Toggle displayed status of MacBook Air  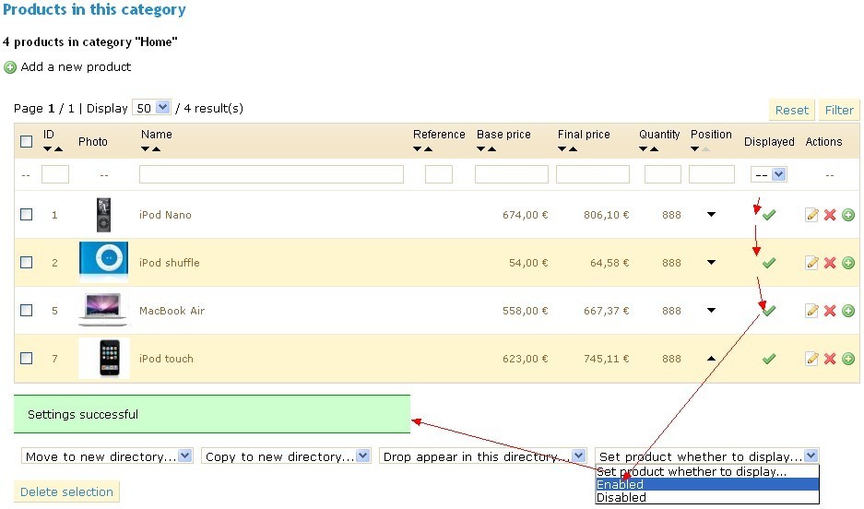(769, 311)
